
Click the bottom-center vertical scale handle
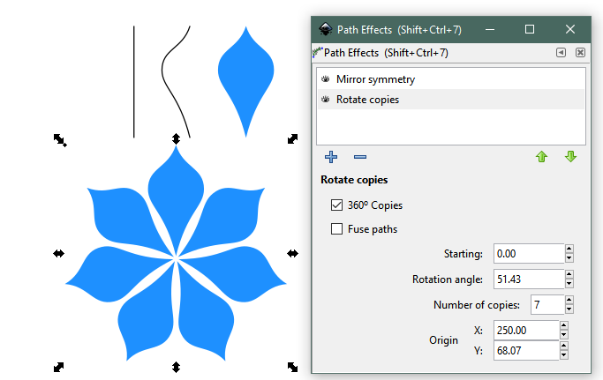click(176, 367)
